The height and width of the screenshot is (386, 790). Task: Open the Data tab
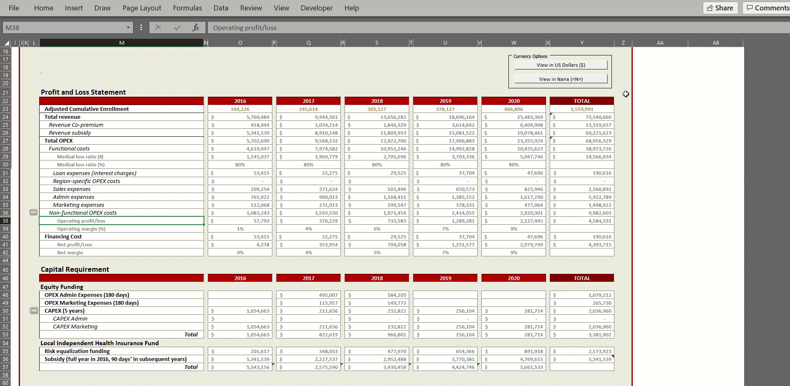click(221, 8)
